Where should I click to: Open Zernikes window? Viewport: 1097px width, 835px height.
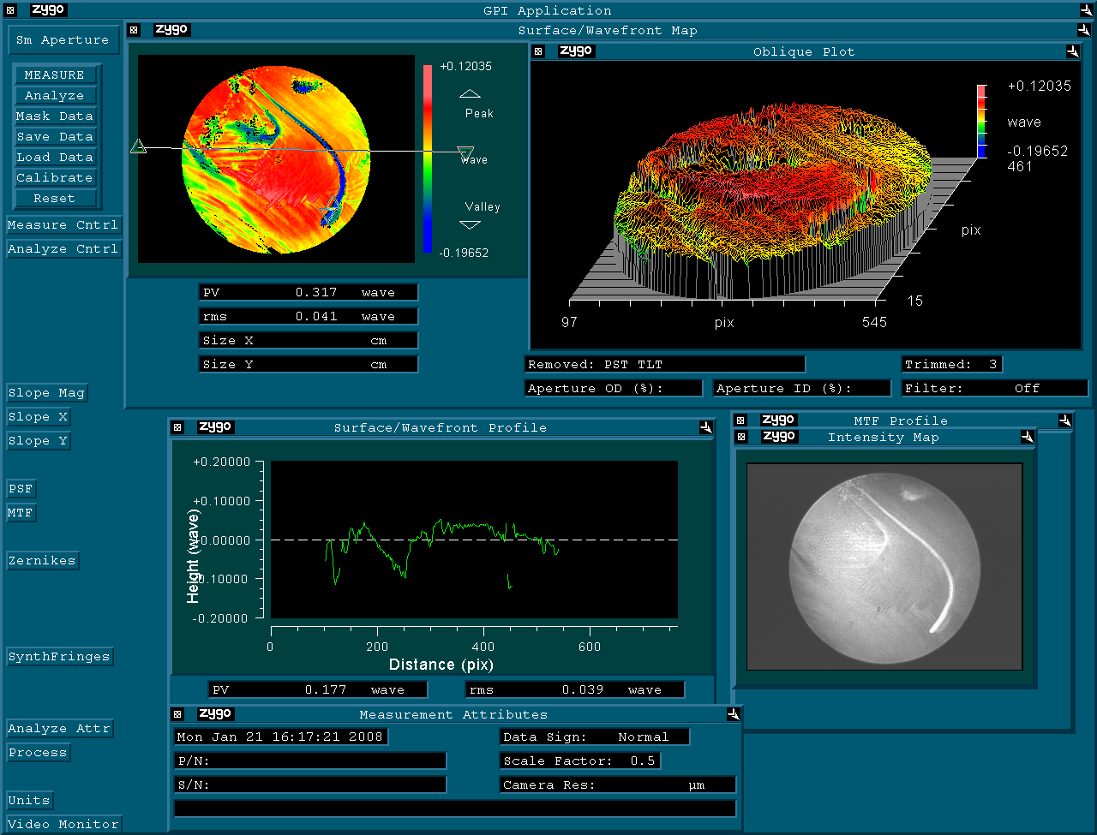(42, 561)
